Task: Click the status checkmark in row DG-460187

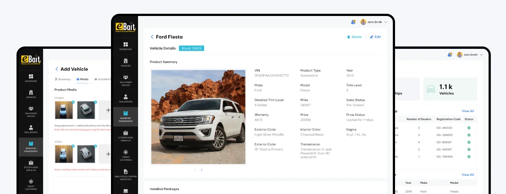Action: click(469, 150)
